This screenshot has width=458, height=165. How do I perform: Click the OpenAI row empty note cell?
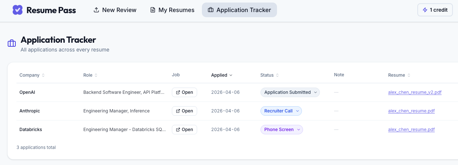point(336,92)
